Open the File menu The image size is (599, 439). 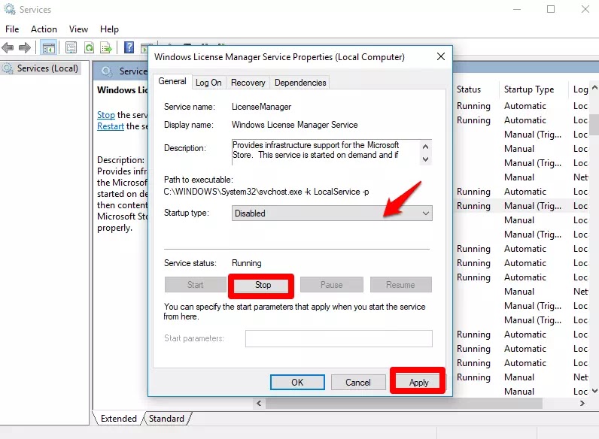[12, 29]
